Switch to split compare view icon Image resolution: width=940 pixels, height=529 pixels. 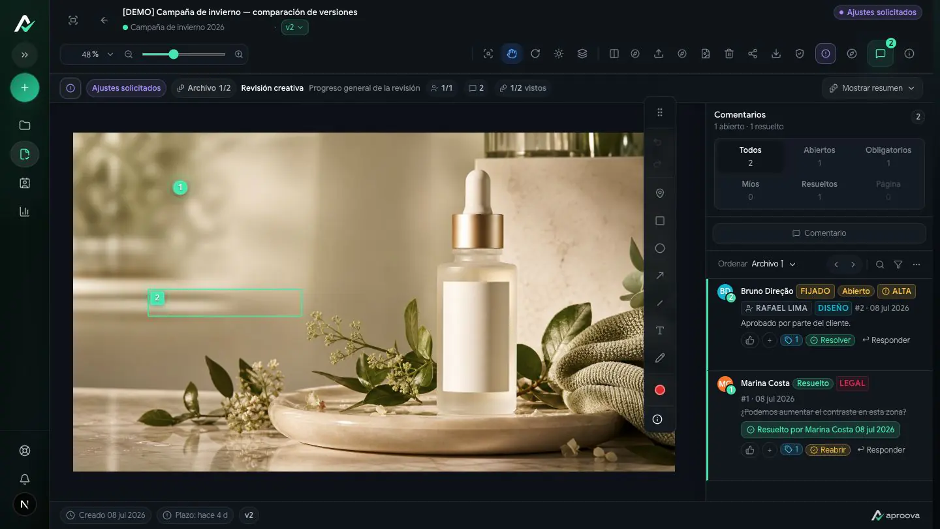pyautogui.click(x=614, y=54)
